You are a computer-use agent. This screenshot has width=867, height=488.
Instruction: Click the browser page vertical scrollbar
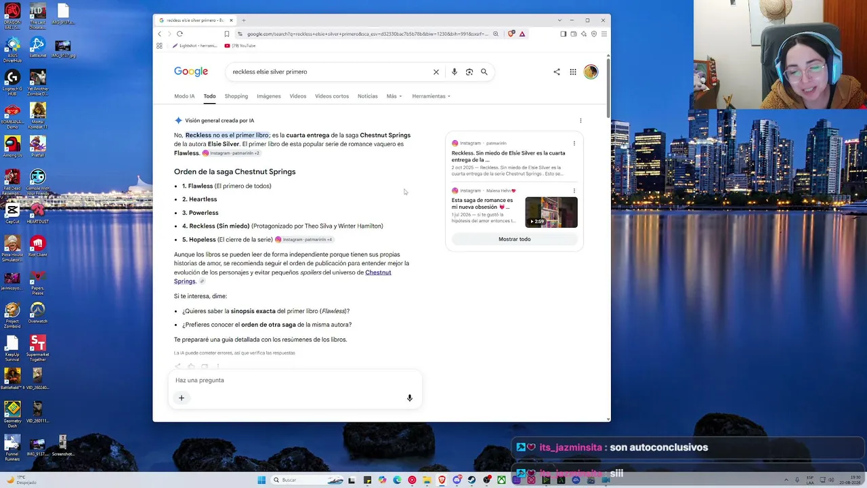pos(608,88)
